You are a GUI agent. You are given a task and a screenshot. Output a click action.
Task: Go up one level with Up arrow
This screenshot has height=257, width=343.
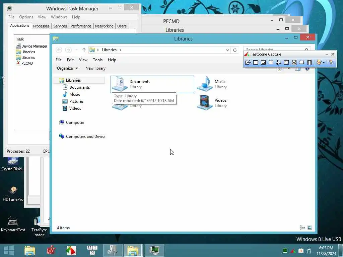pos(84,50)
